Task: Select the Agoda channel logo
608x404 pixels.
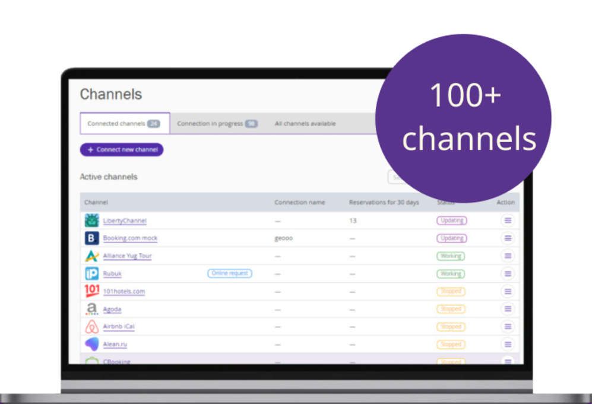Action: [x=91, y=309]
